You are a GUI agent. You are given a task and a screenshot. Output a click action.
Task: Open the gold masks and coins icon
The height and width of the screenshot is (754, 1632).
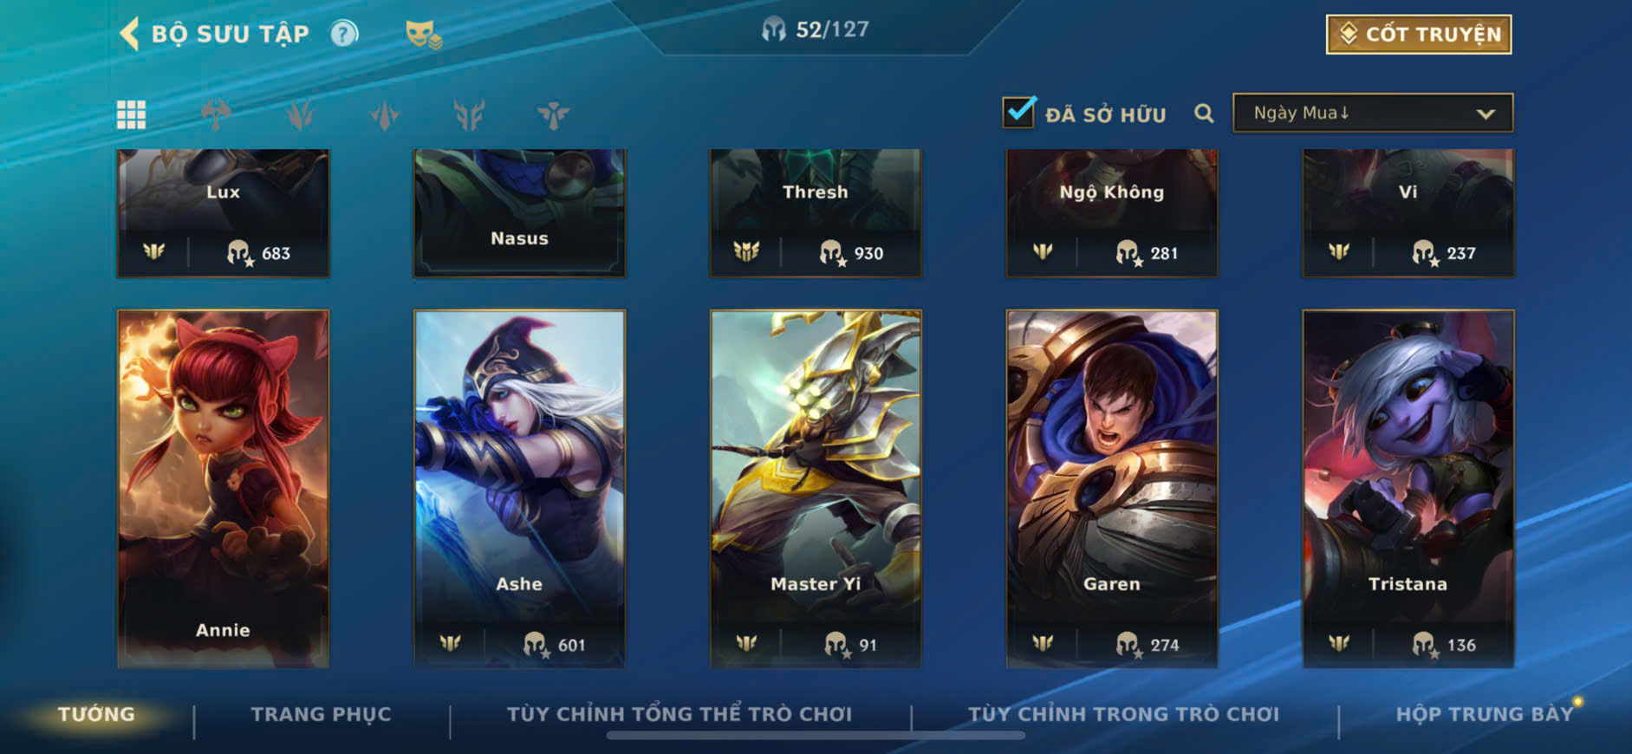(x=423, y=35)
